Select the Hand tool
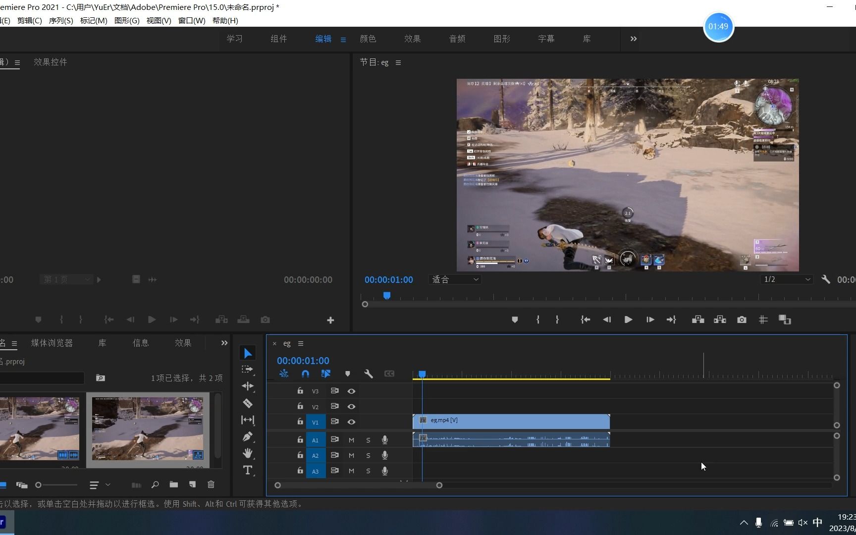This screenshot has width=856, height=535. [248, 453]
